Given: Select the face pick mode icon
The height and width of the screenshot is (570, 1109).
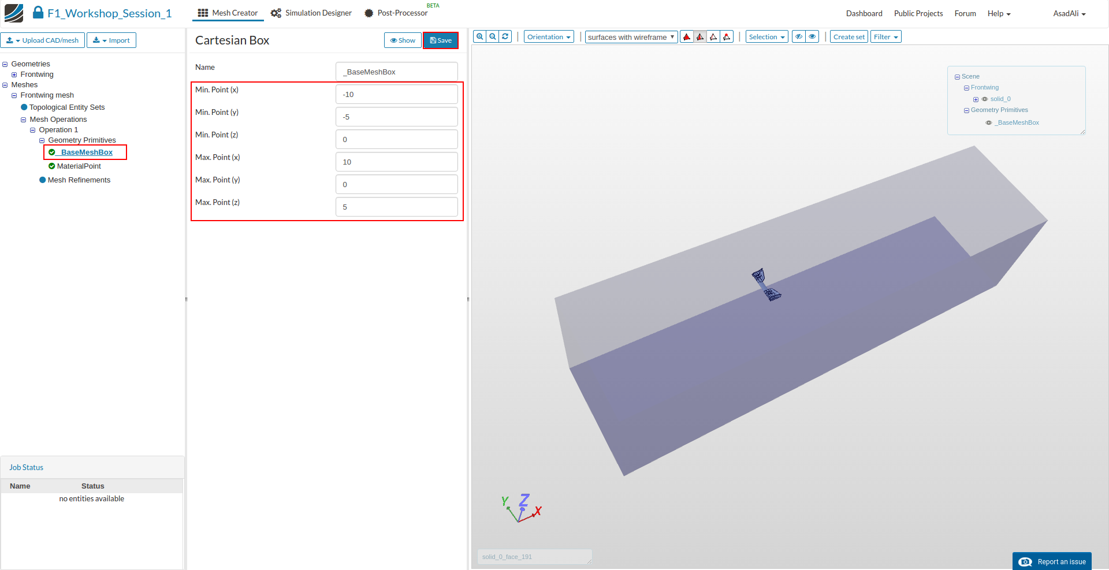Looking at the screenshot, I should 700,37.
